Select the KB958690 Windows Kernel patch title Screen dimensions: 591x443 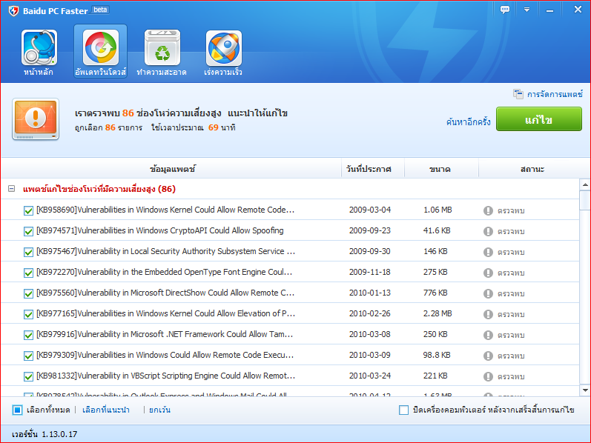tap(165, 210)
